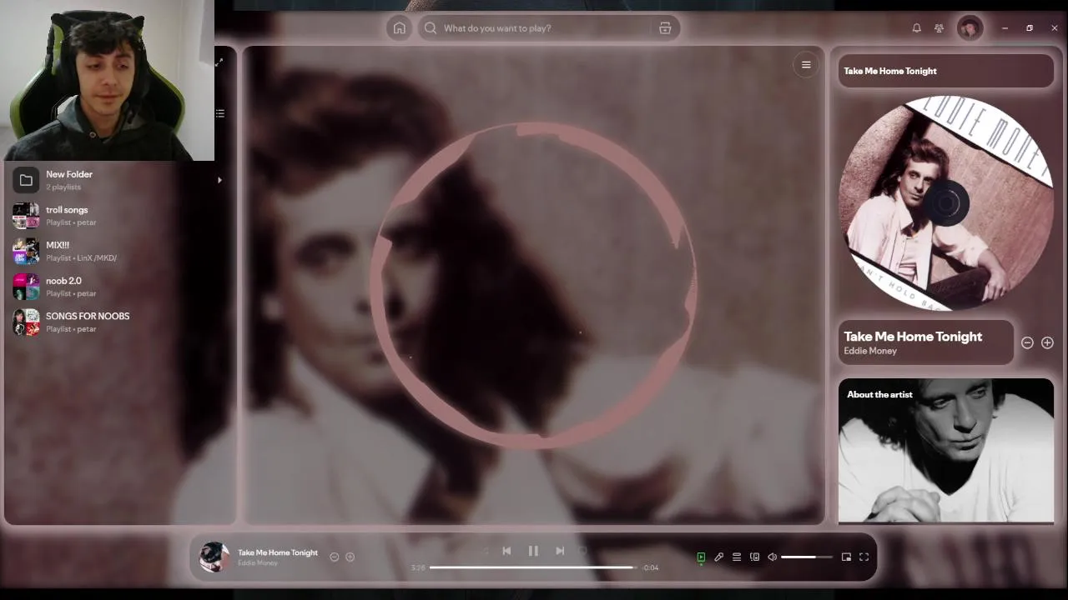Open track title in bottom player bar
This screenshot has width=1068, height=600.
[278, 552]
